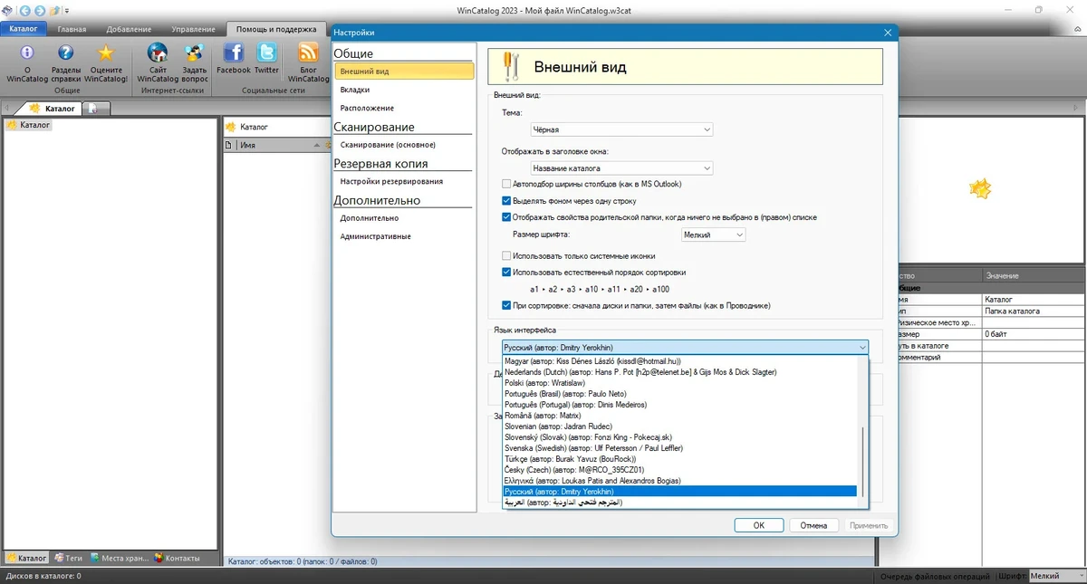The image size is (1087, 584).
Task: Open the Название каталога title dropdown
Action: tap(620, 168)
